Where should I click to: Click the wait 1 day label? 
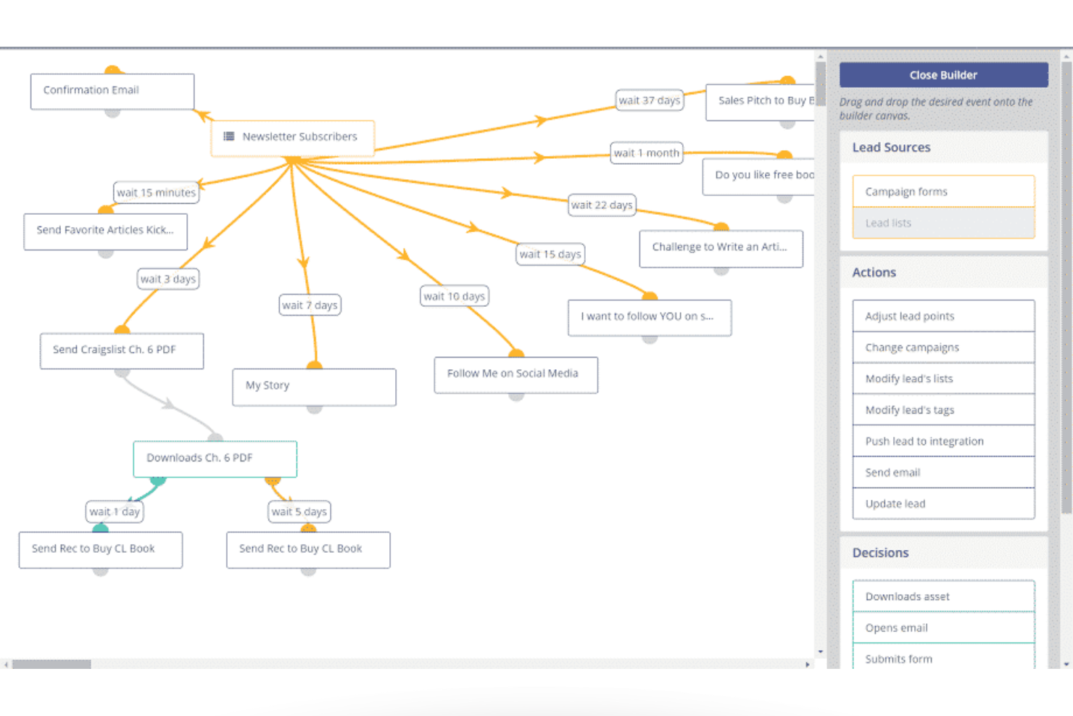tap(115, 511)
